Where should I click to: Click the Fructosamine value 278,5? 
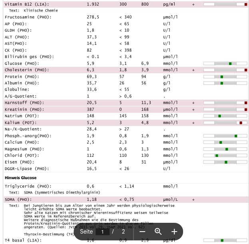(x=93, y=17)
